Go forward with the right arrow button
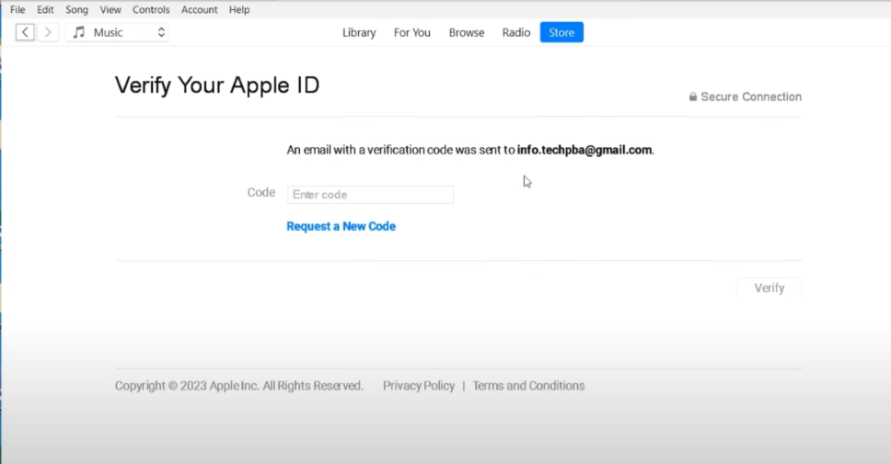The width and height of the screenshot is (891, 464). 48,32
